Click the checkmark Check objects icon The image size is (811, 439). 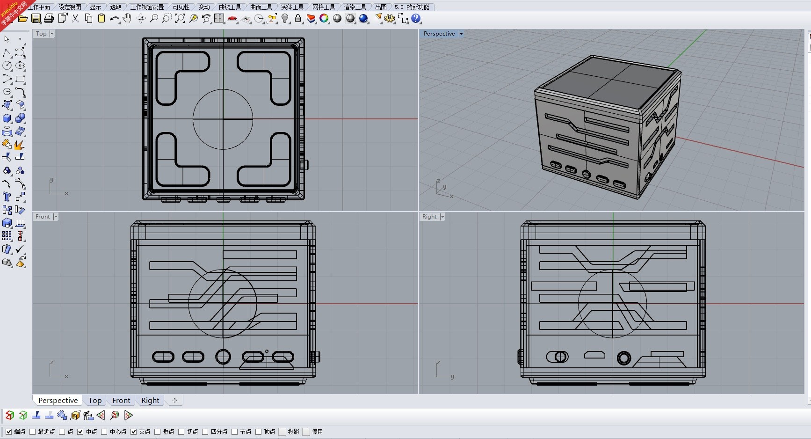[20, 249]
